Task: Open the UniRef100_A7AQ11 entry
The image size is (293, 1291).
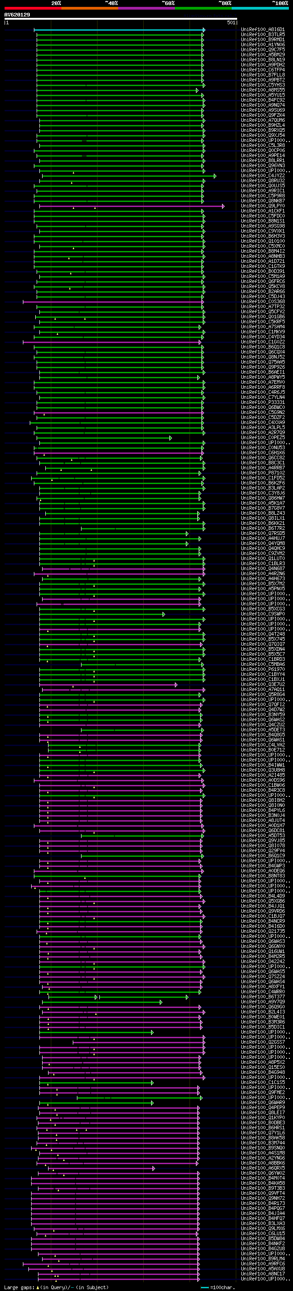Action: tap(262, 689)
